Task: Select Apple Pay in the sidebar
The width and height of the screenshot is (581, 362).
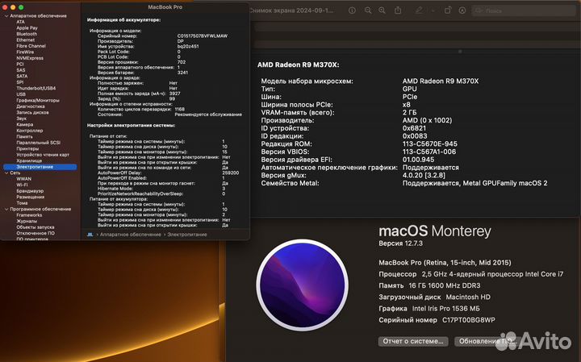Action: coord(27,27)
